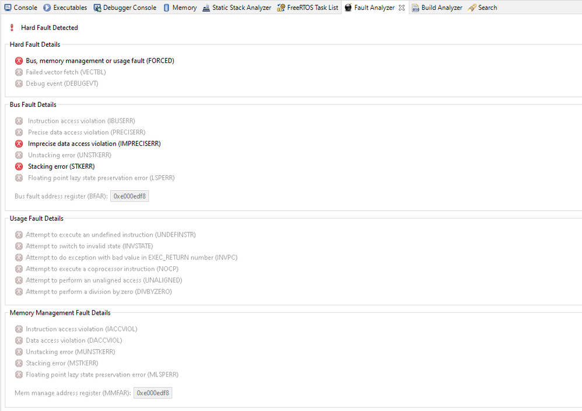Click the Debugger Console tab icon

[x=97, y=8]
